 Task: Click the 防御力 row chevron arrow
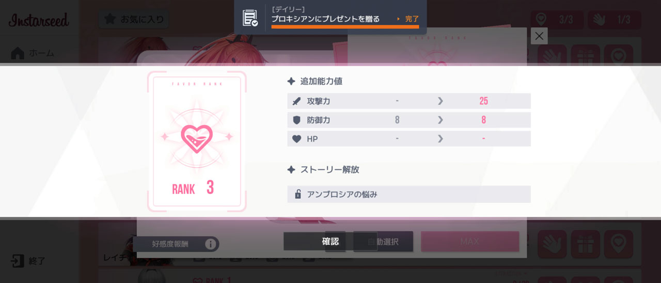tap(440, 120)
